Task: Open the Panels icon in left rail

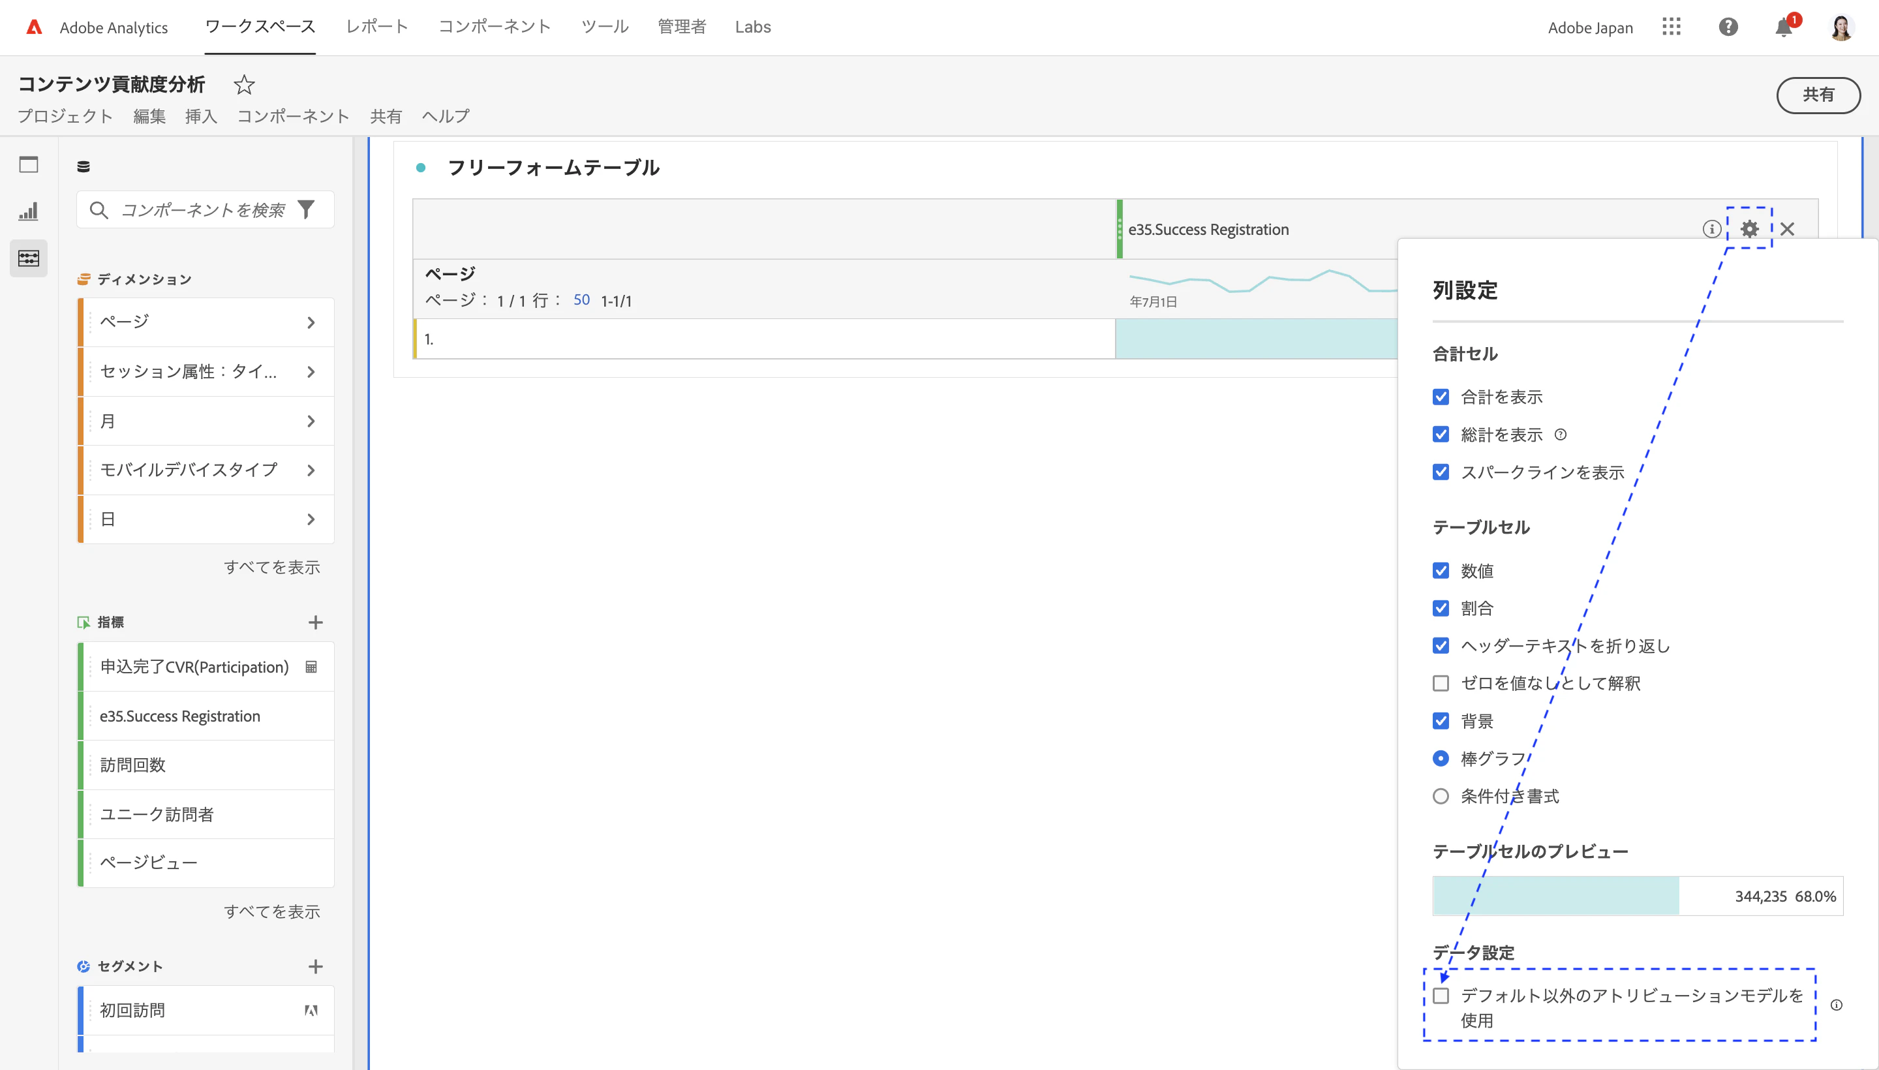Action: click(29, 164)
